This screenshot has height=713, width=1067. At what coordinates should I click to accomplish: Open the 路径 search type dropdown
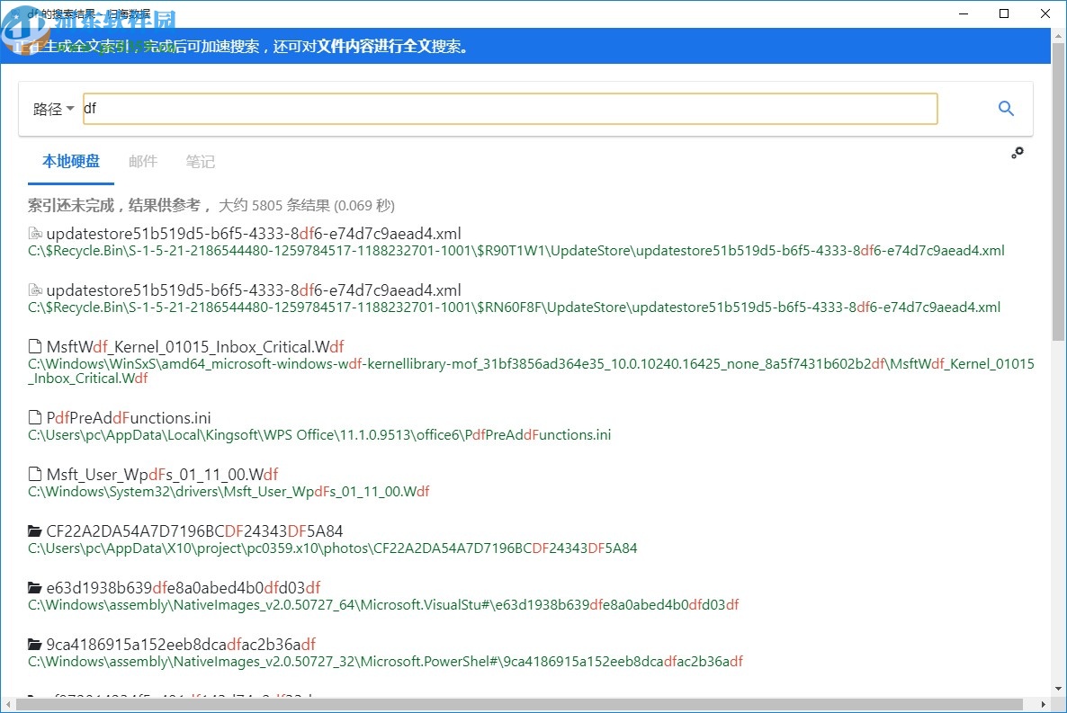click(x=53, y=109)
